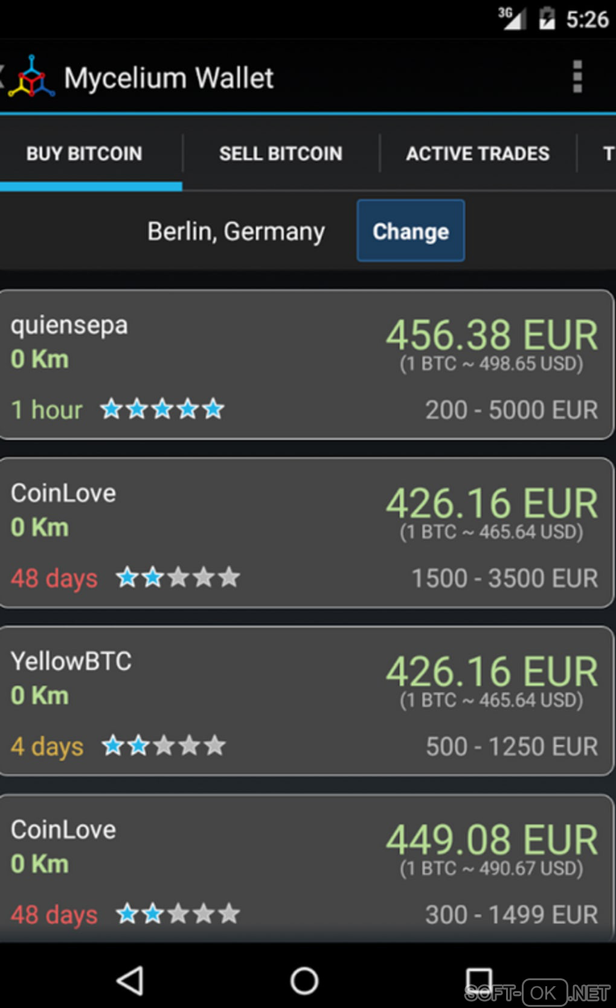This screenshot has width=616, height=1008.
Task: Tap quiensepa's five-star rating
Action: (162, 409)
